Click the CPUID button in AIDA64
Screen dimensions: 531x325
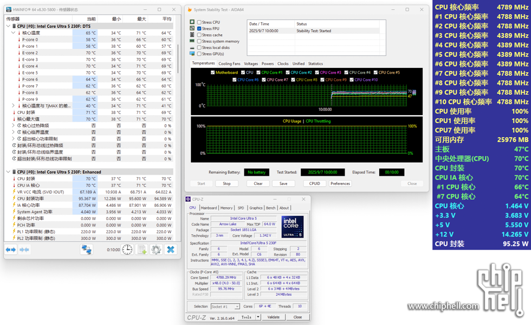click(314, 183)
